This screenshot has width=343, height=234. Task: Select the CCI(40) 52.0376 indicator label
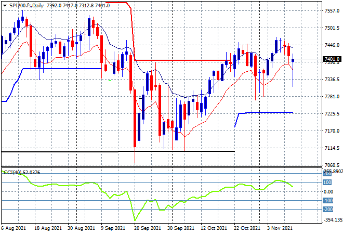tap(22, 173)
